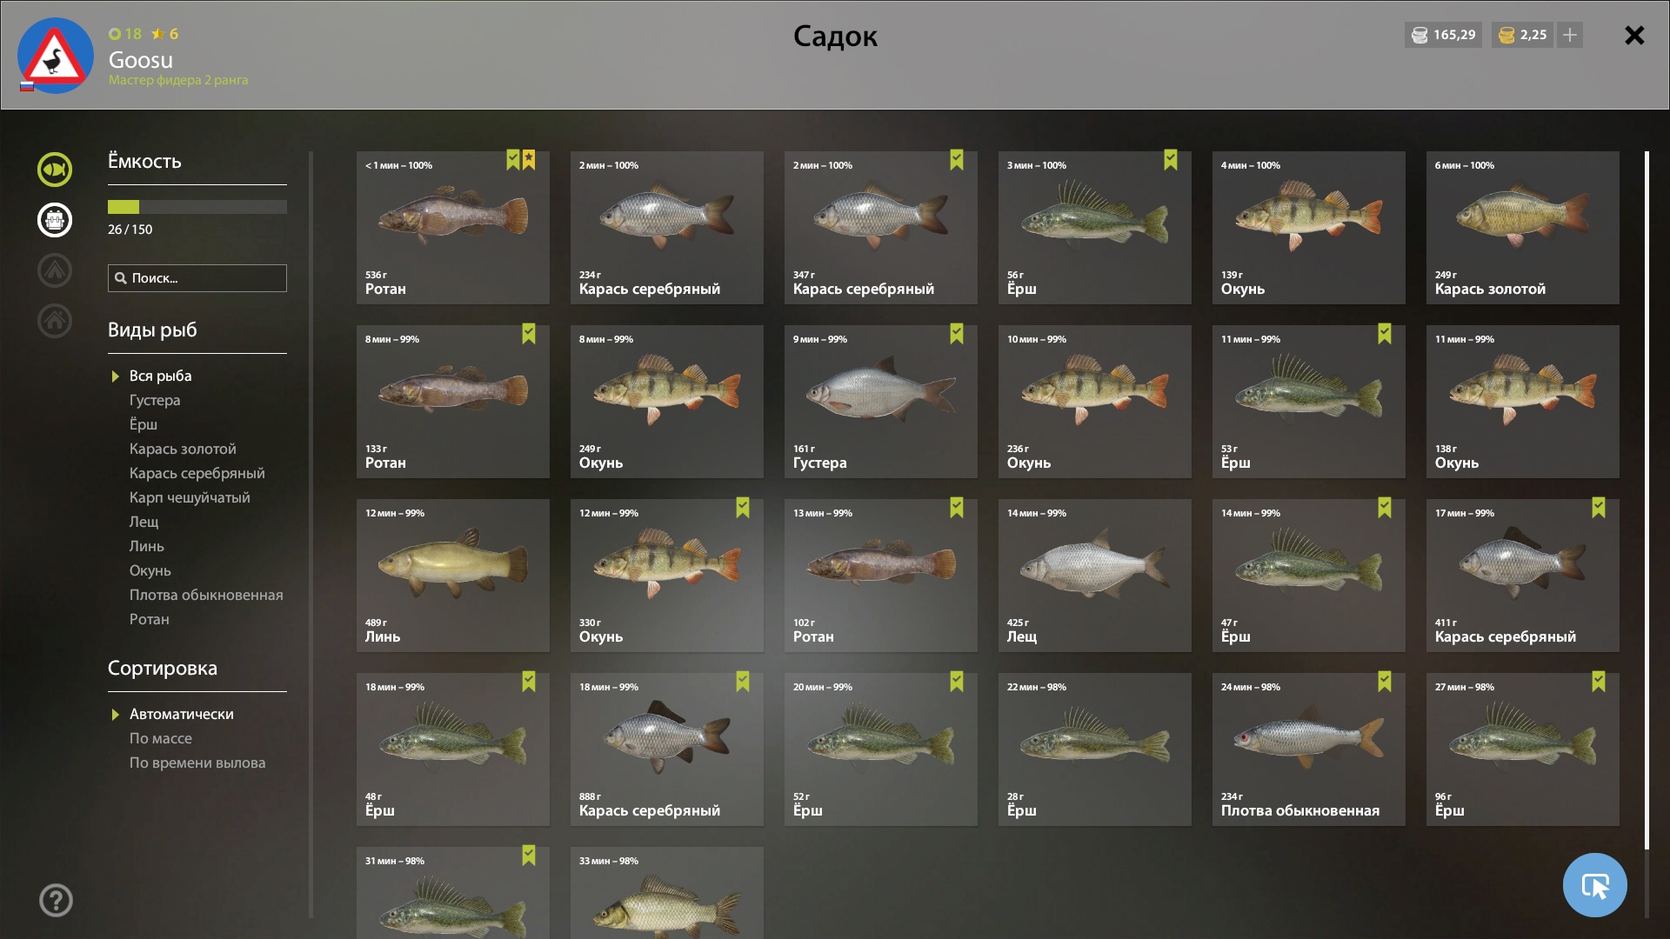Toggle bookmark flag on 56 g Ёрш card

1170,160
